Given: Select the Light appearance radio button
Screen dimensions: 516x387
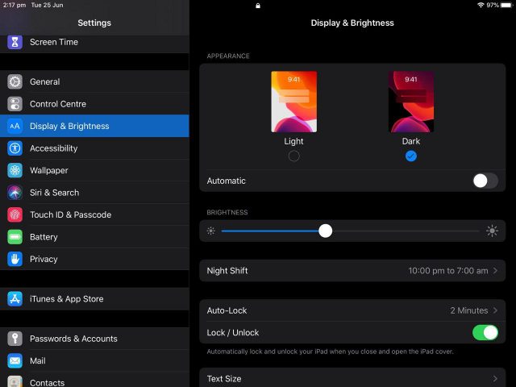Looking at the screenshot, I should pos(293,156).
